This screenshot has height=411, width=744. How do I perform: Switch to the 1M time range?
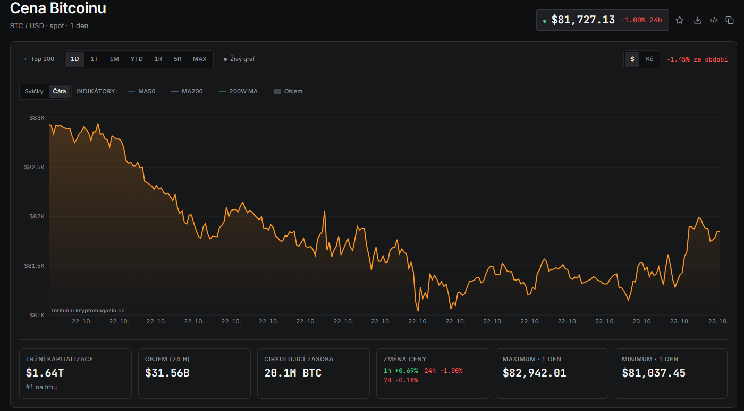(114, 59)
